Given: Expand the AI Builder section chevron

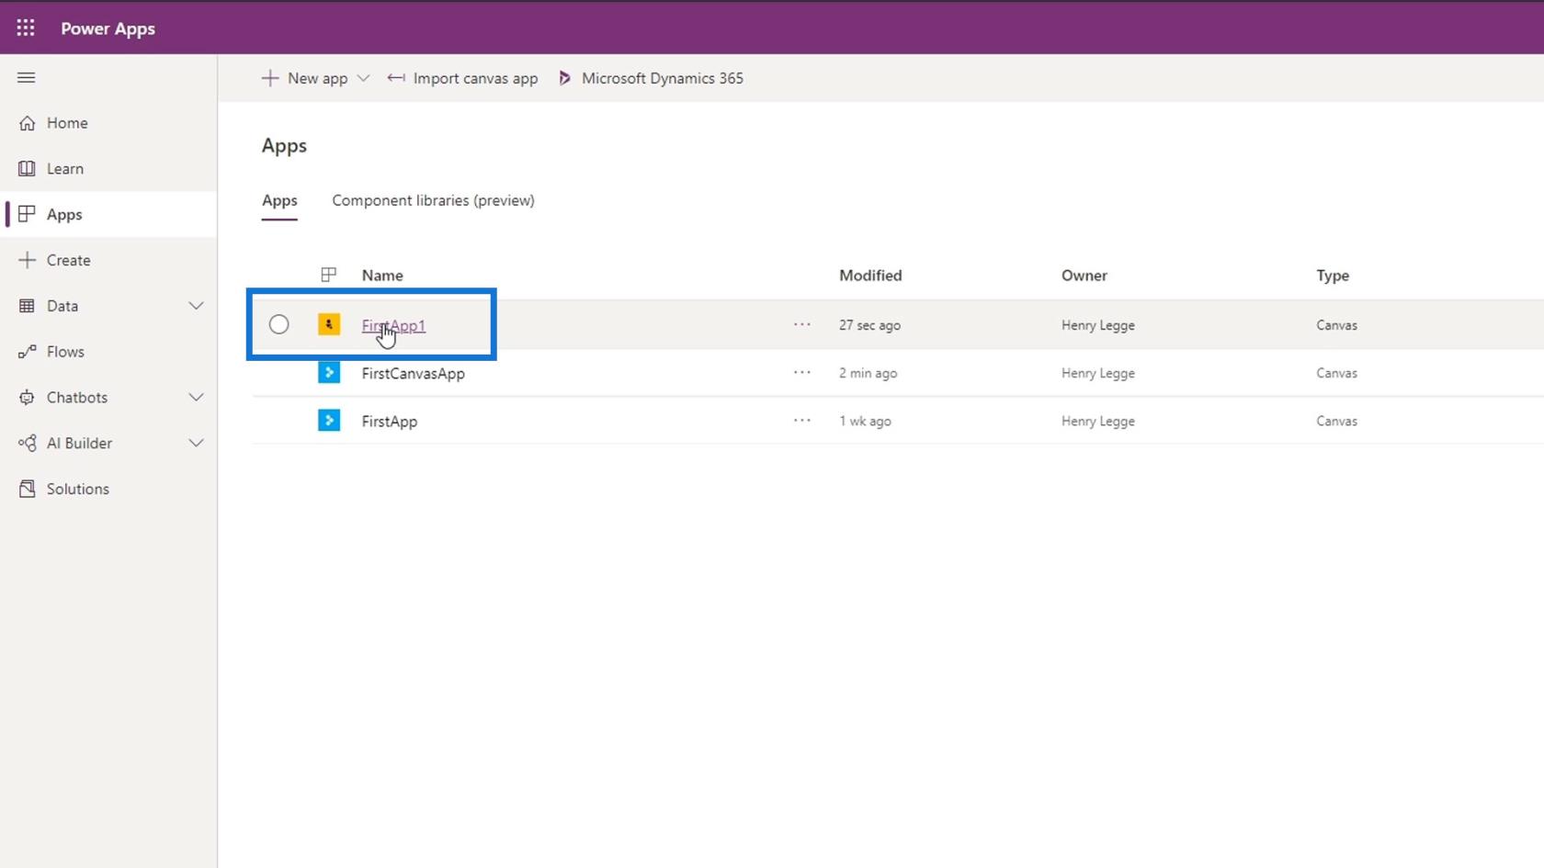Looking at the screenshot, I should 196,443.
